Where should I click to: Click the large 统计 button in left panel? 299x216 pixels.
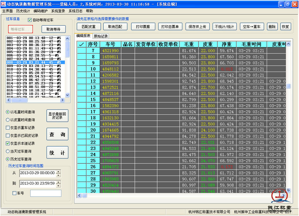pyautogui.click(x=57, y=153)
